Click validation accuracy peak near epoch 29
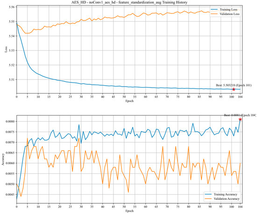 click(79, 138)
